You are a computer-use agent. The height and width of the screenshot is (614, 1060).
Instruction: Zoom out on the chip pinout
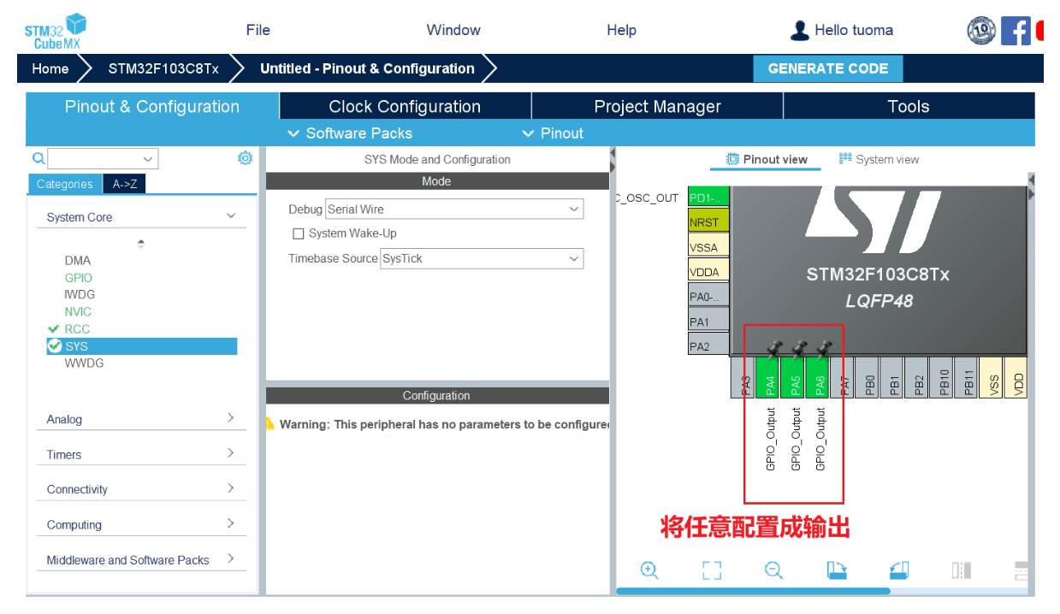point(774,570)
